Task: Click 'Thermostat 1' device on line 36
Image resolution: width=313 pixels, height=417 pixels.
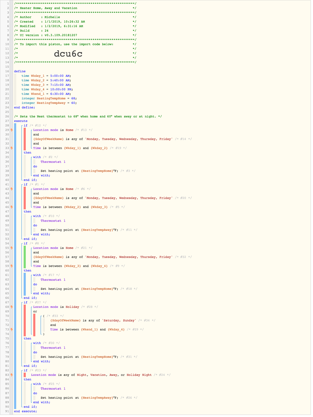Action: pyautogui.click(x=53, y=162)
